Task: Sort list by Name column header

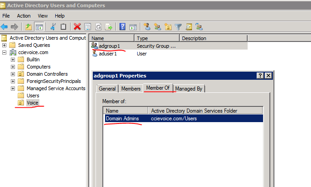Action: point(112,38)
